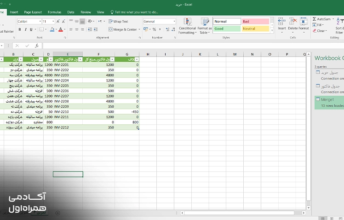Select cell with INV-2205

coord(68,86)
